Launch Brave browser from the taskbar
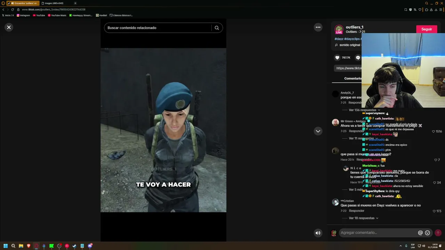Image resolution: width=445 pixels, height=250 pixels. coord(29,246)
